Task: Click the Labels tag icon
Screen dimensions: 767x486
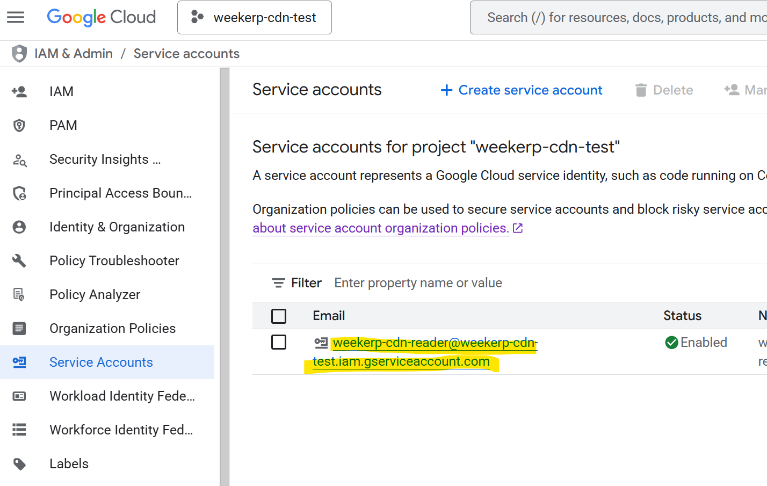Action: click(19, 464)
